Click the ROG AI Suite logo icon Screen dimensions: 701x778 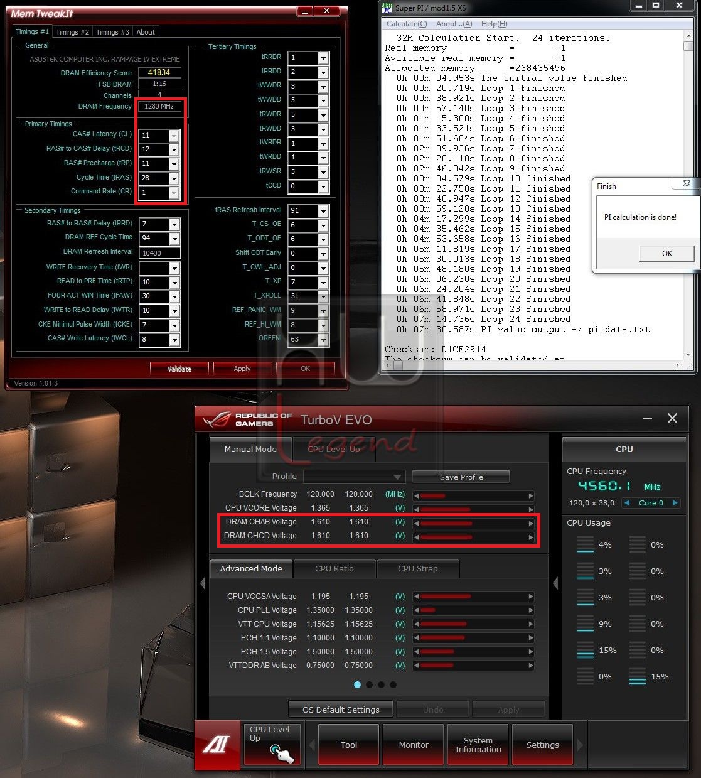[217, 745]
